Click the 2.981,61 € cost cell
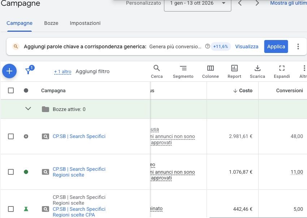The height and width of the screenshot is (218, 307). point(241,136)
